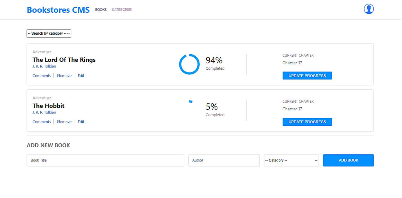Click the Bookstores CMS logo

(58, 10)
